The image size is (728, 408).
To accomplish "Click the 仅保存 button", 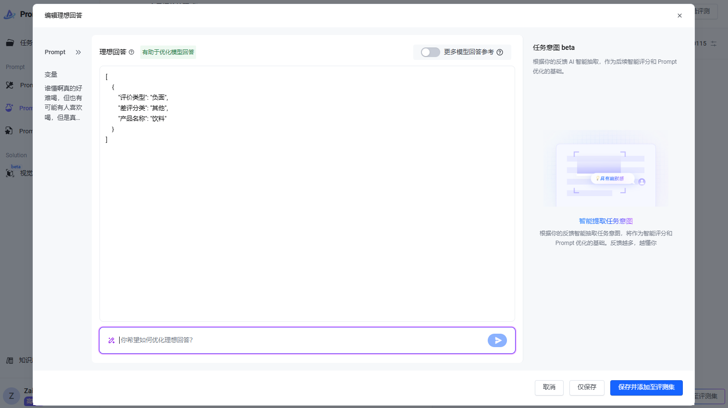I will click(x=587, y=387).
